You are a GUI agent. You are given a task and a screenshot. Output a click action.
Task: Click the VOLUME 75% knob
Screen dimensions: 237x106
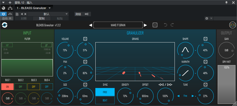(x=65, y=50)
